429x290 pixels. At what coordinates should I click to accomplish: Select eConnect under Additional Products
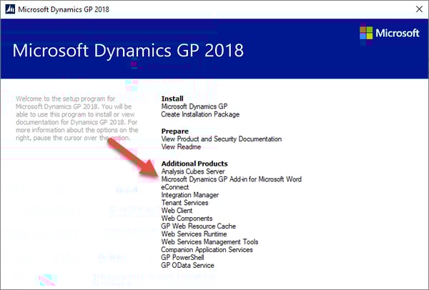click(x=175, y=187)
